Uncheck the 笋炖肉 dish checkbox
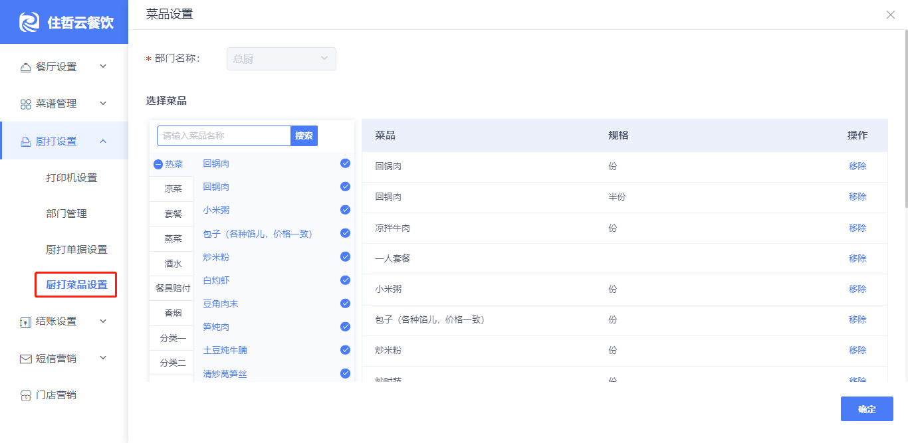This screenshot has height=443, width=908. tap(345, 327)
